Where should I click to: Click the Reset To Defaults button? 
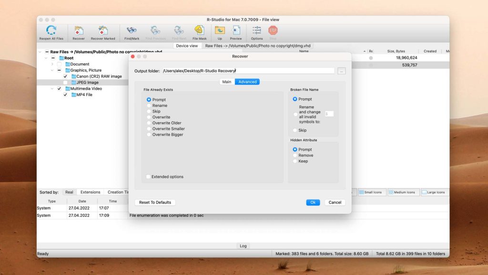pos(154,202)
